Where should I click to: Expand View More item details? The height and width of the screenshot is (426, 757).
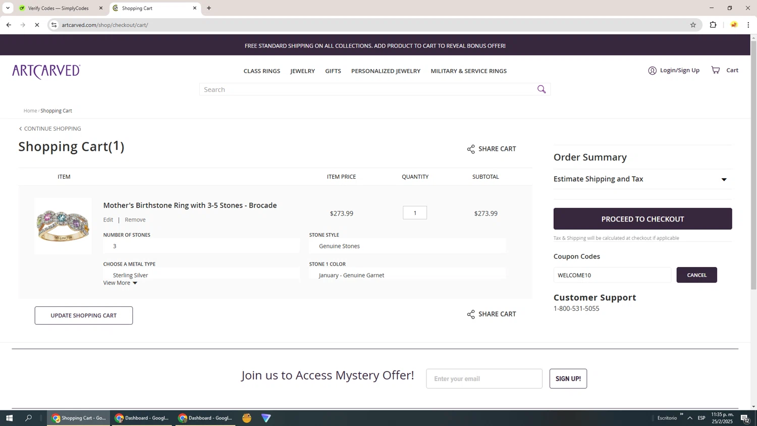(x=120, y=283)
